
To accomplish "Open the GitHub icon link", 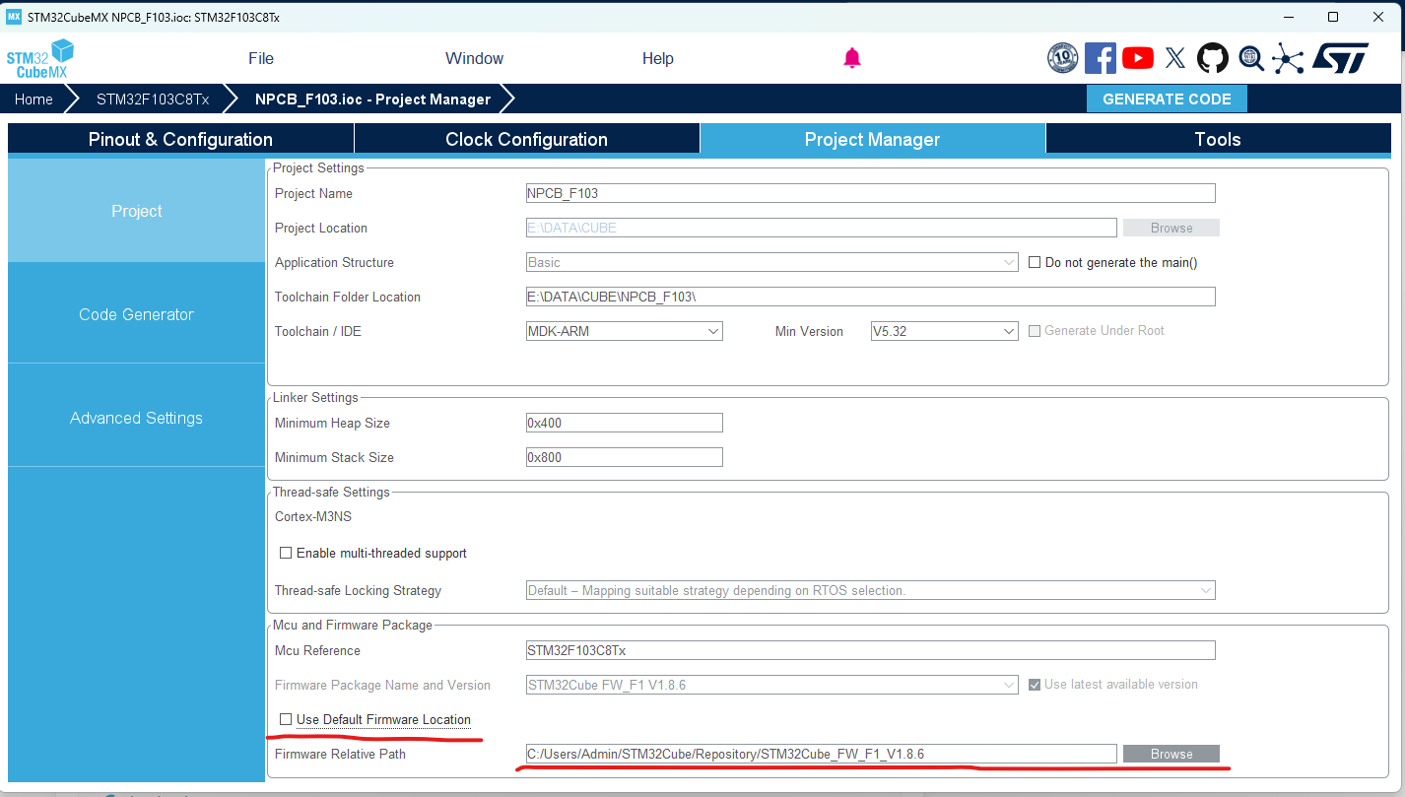I will click(x=1212, y=58).
